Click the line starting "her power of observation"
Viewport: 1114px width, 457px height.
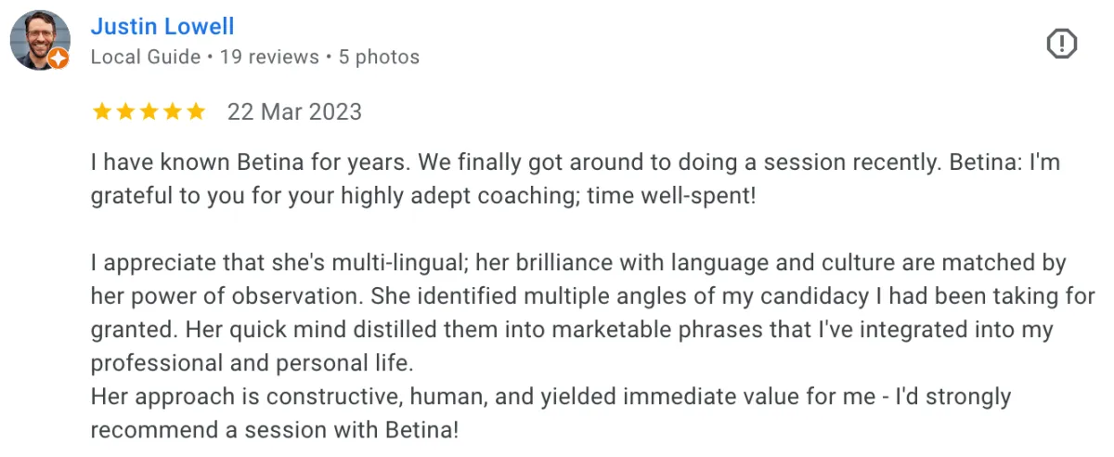[593, 298]
